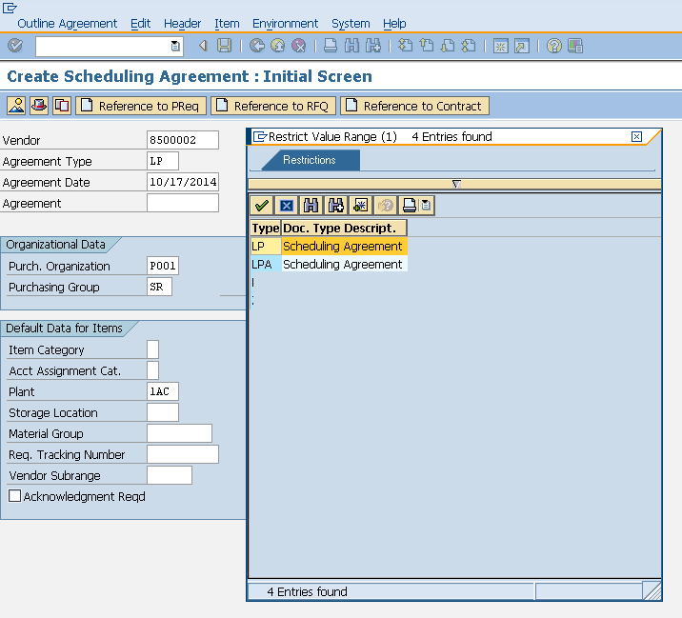
Task: Click the Print icon in popup toolbar
Action: 410,206
